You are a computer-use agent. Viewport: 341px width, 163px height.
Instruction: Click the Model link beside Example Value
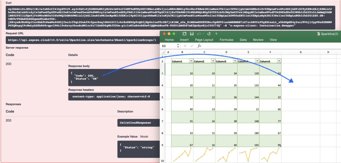[144, 137]
